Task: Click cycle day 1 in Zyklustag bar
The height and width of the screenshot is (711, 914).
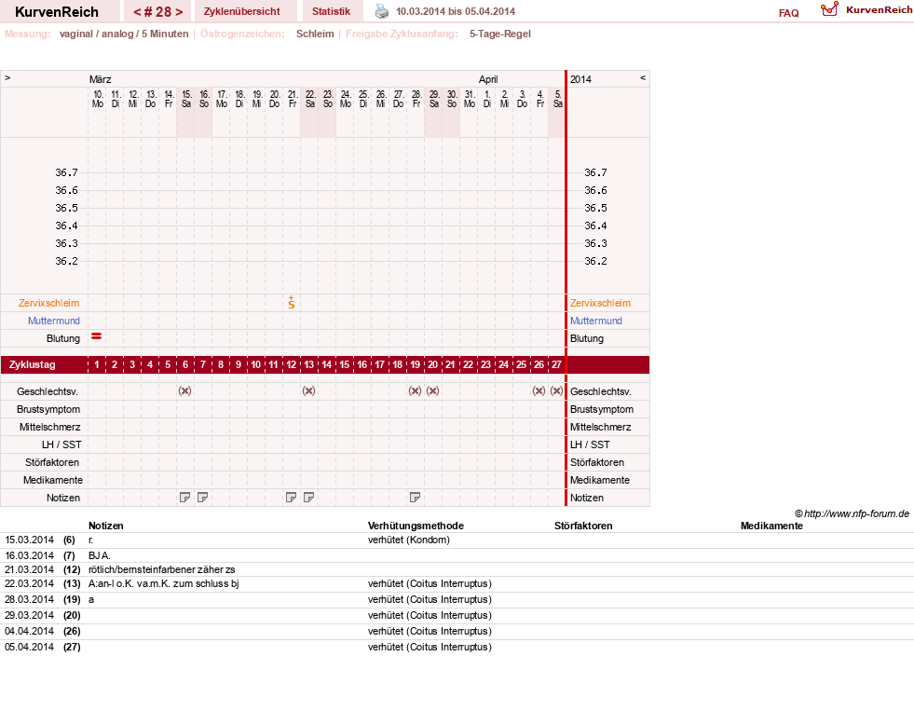Action: [97, 365]
